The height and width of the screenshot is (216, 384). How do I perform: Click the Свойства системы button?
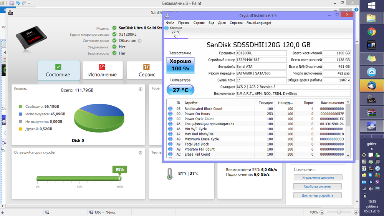(x=318, y=186)
